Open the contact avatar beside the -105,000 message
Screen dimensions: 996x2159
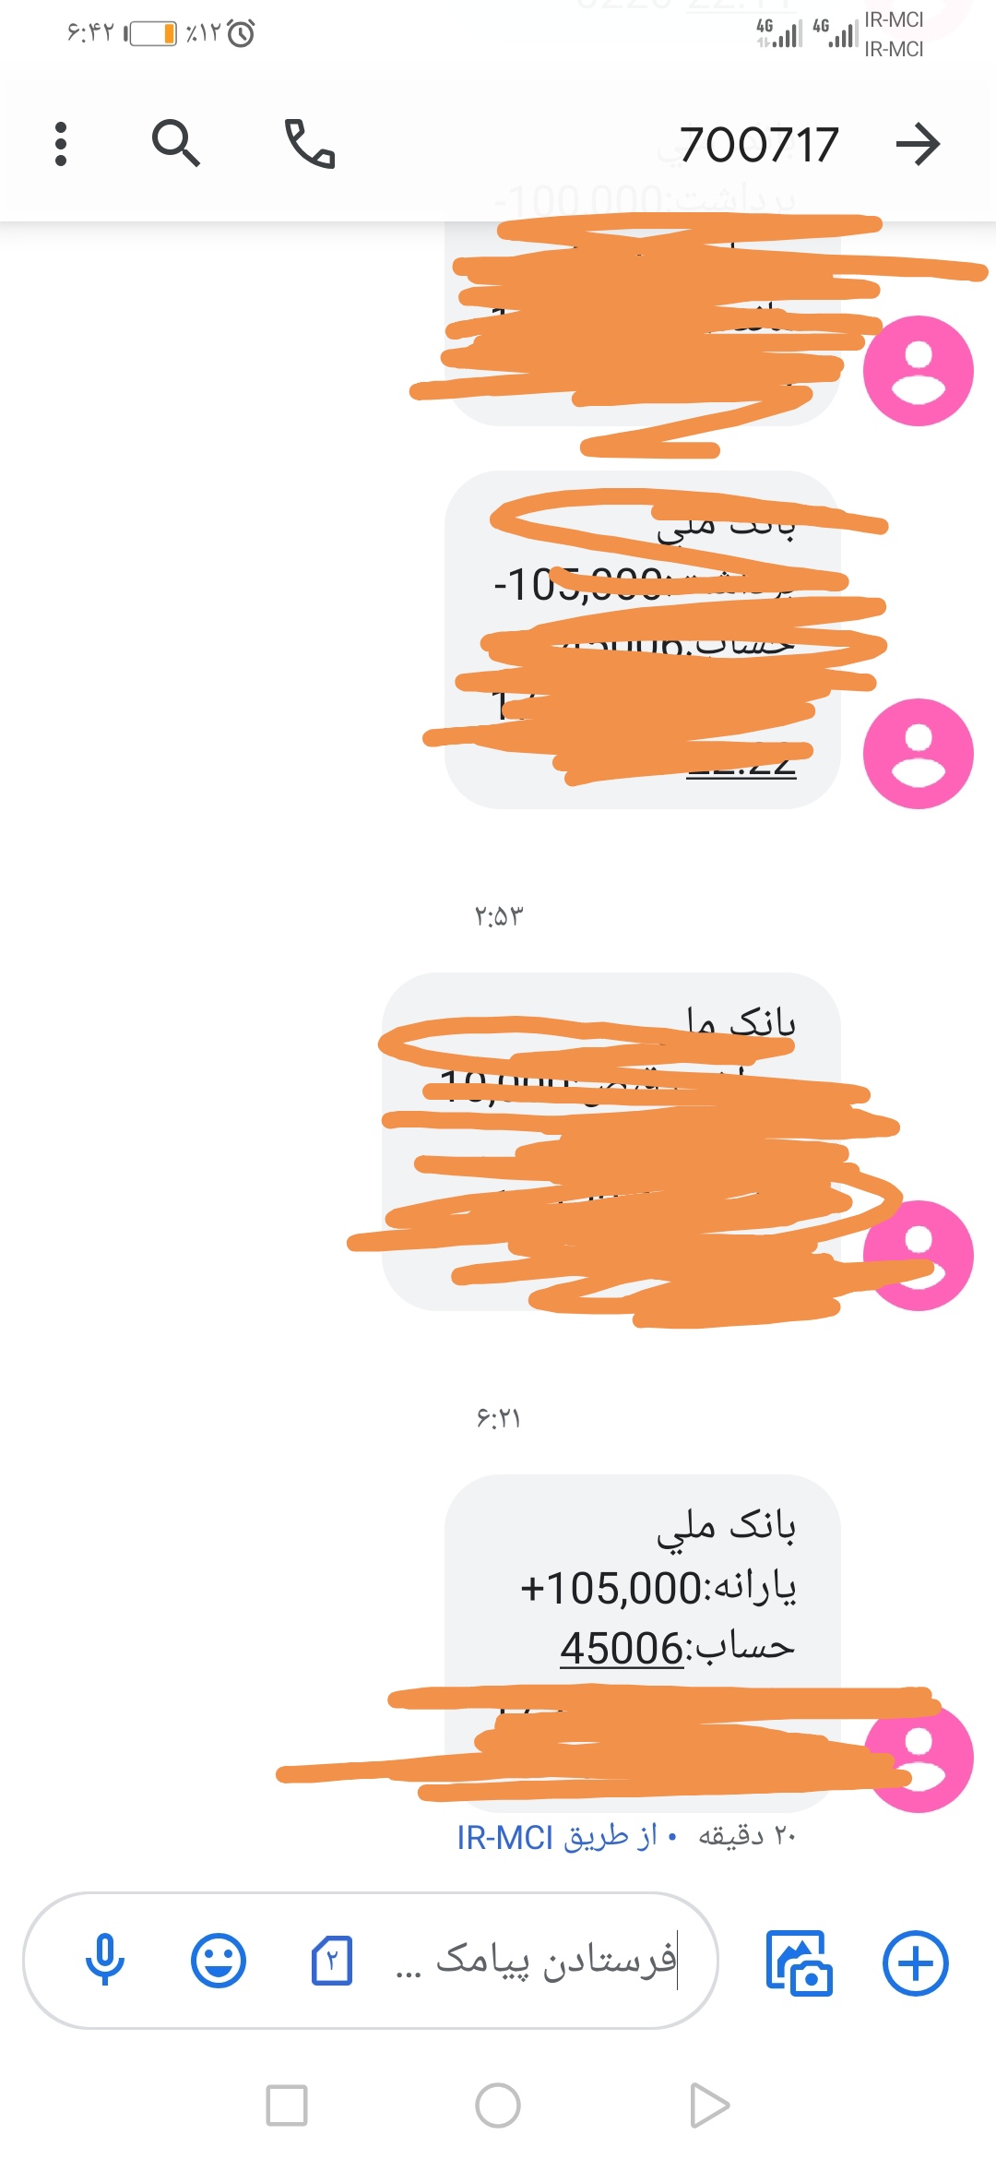[x=918, y=754]
